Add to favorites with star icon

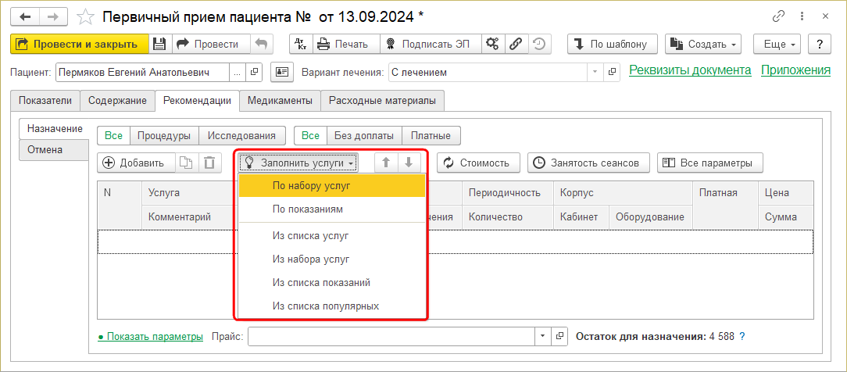88,16
